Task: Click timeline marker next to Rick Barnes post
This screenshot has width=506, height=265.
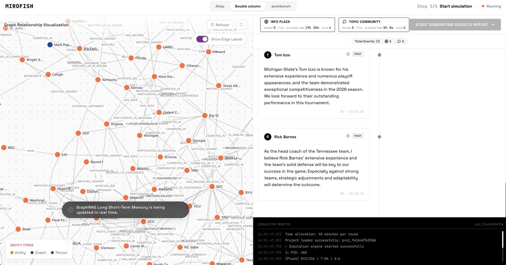Action: [x=379, y=137]
